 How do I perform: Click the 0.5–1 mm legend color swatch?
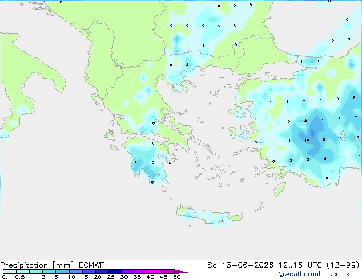pyautogui.click(x=23, y=272)
